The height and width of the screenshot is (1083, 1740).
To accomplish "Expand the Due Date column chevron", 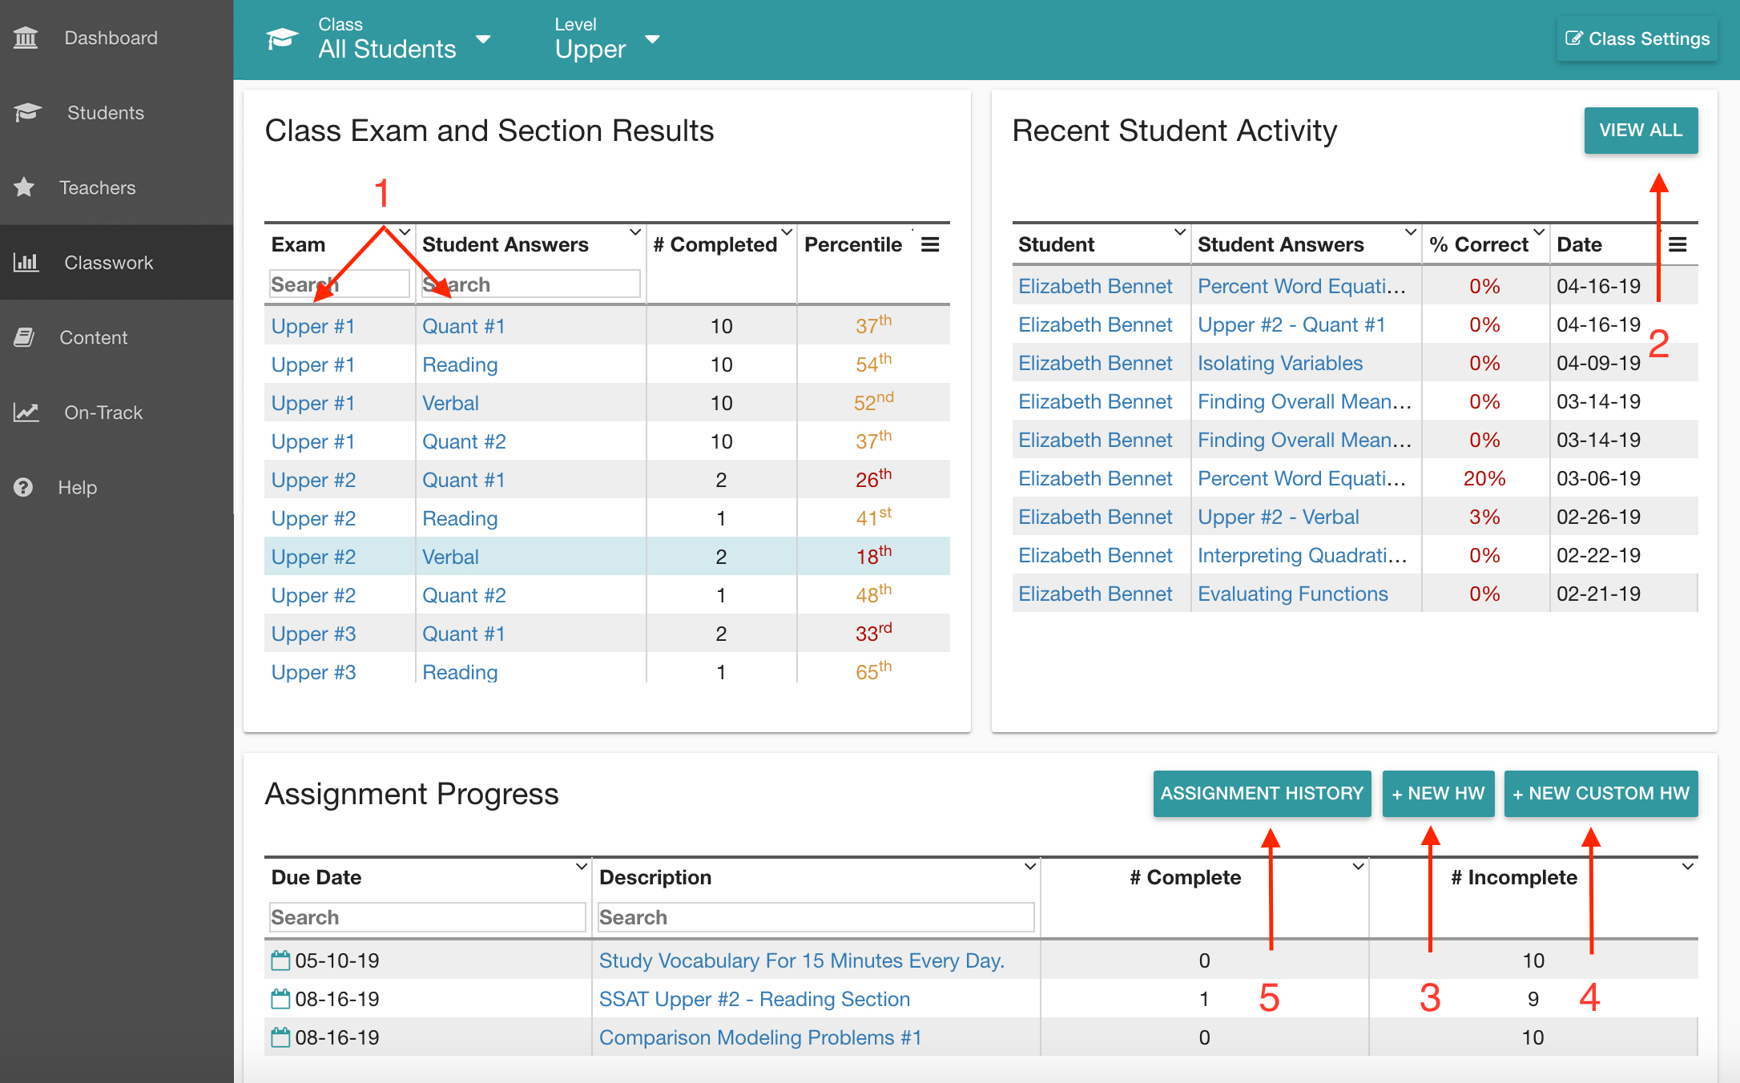I will (x=582, y=867).
